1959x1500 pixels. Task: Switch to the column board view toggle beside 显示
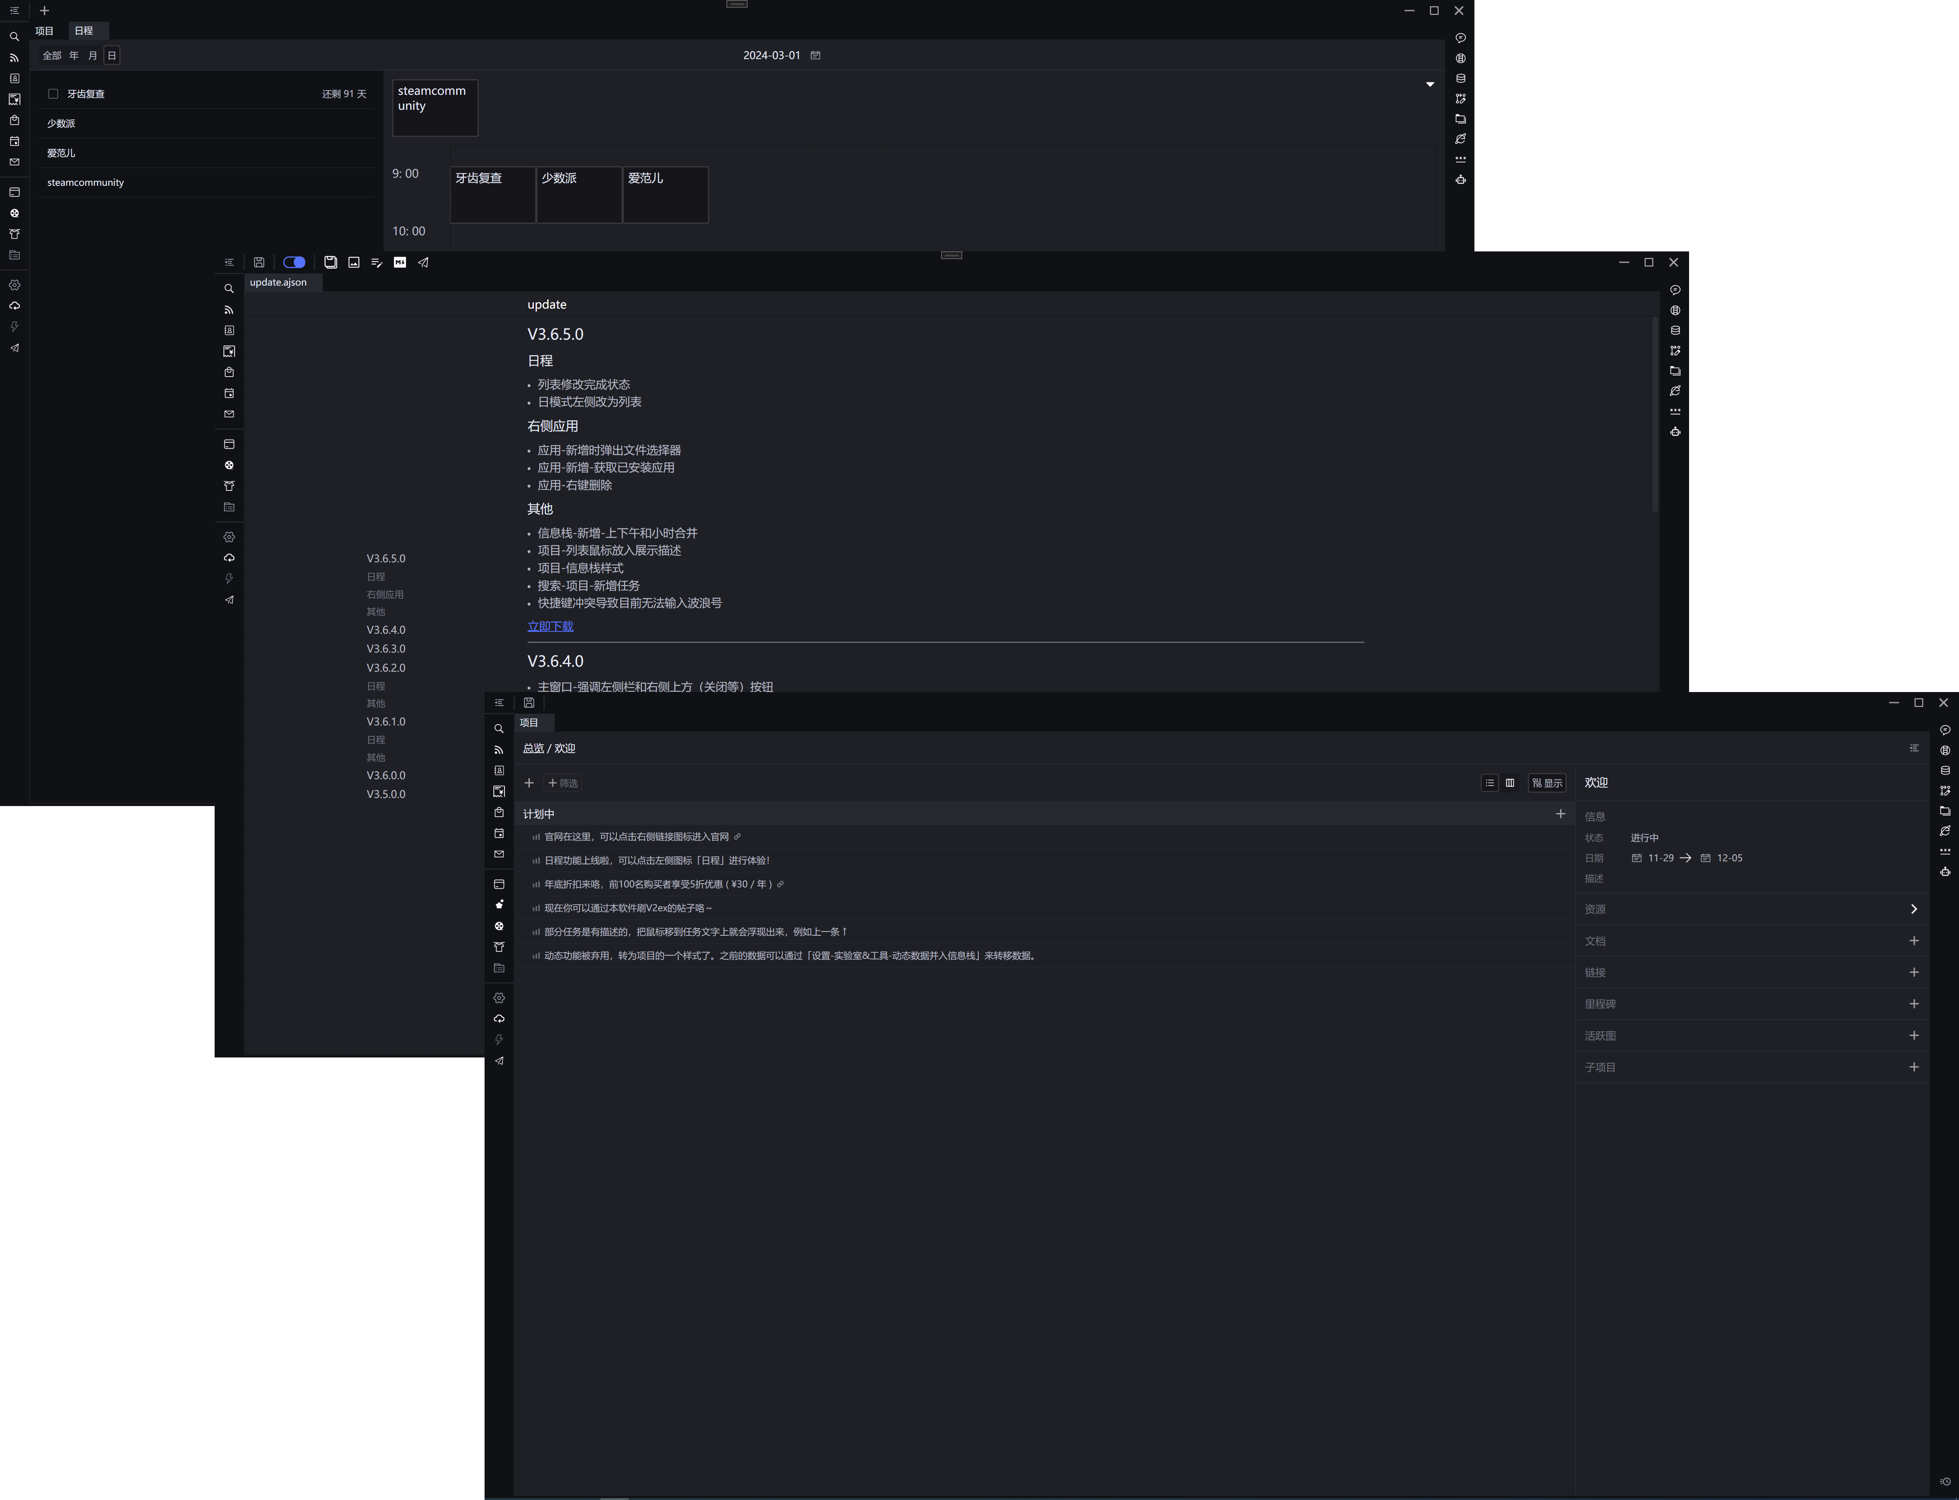click(1510, 783)
